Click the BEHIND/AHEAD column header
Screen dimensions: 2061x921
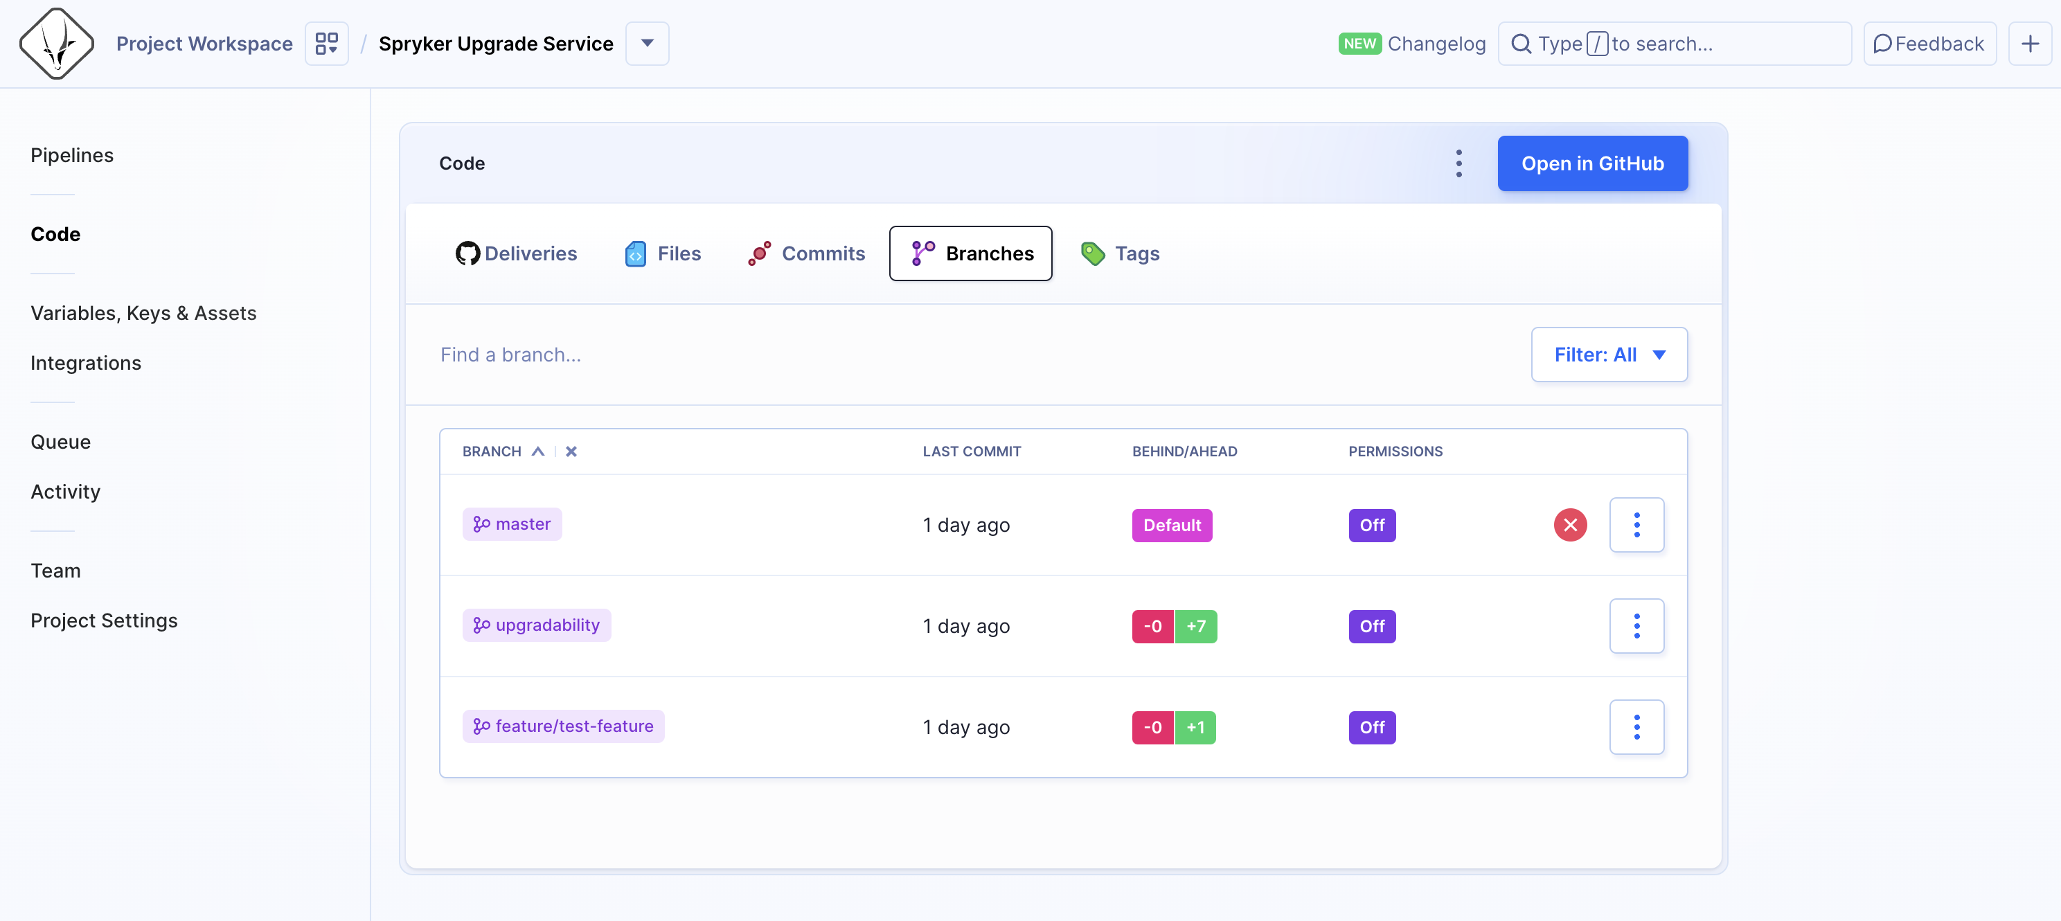coord(1184,451)
